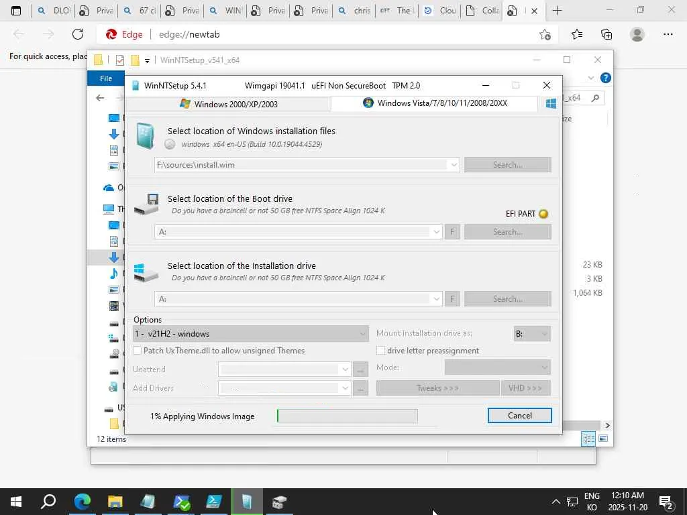Click the Videos film icon in navigation pane
This screenshot has width=687, height=515.
pos(114,306)
